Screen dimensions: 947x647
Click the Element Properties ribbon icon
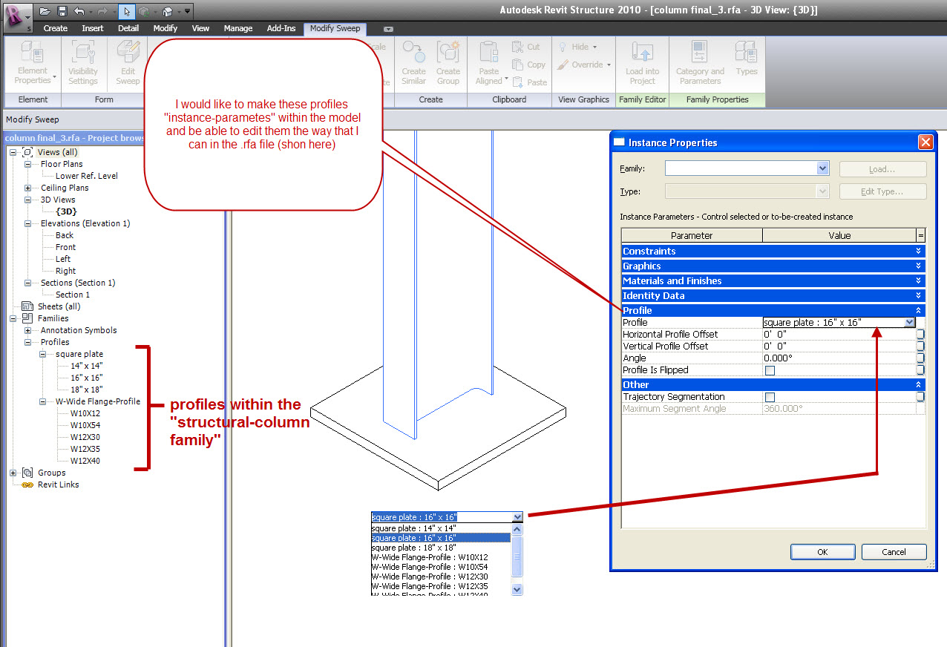tap(32, 52)
